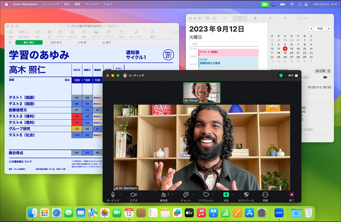The width and height of the screenshot is (341, 222).
Task: Go to previous day in Calendar
Action: click(x=312, y=29)
